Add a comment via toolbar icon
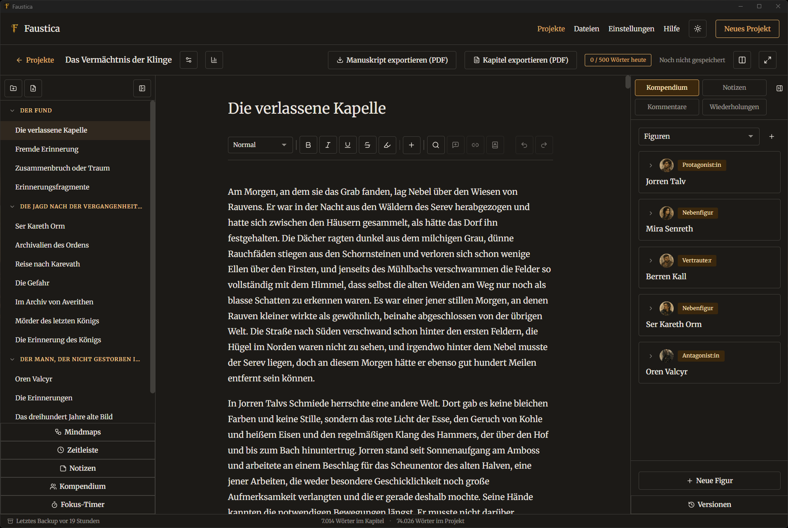 point(456,145)
